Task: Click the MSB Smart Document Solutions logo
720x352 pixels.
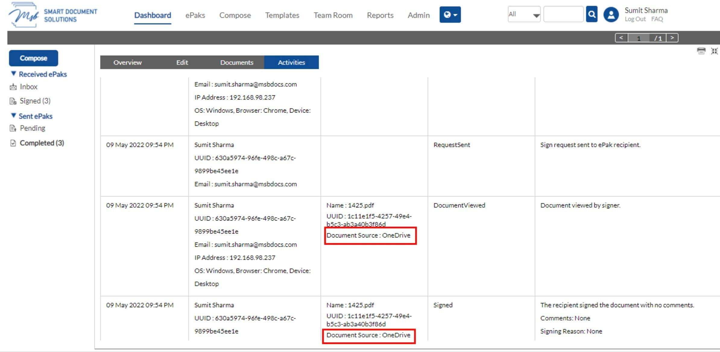Action: pos(53,15)
